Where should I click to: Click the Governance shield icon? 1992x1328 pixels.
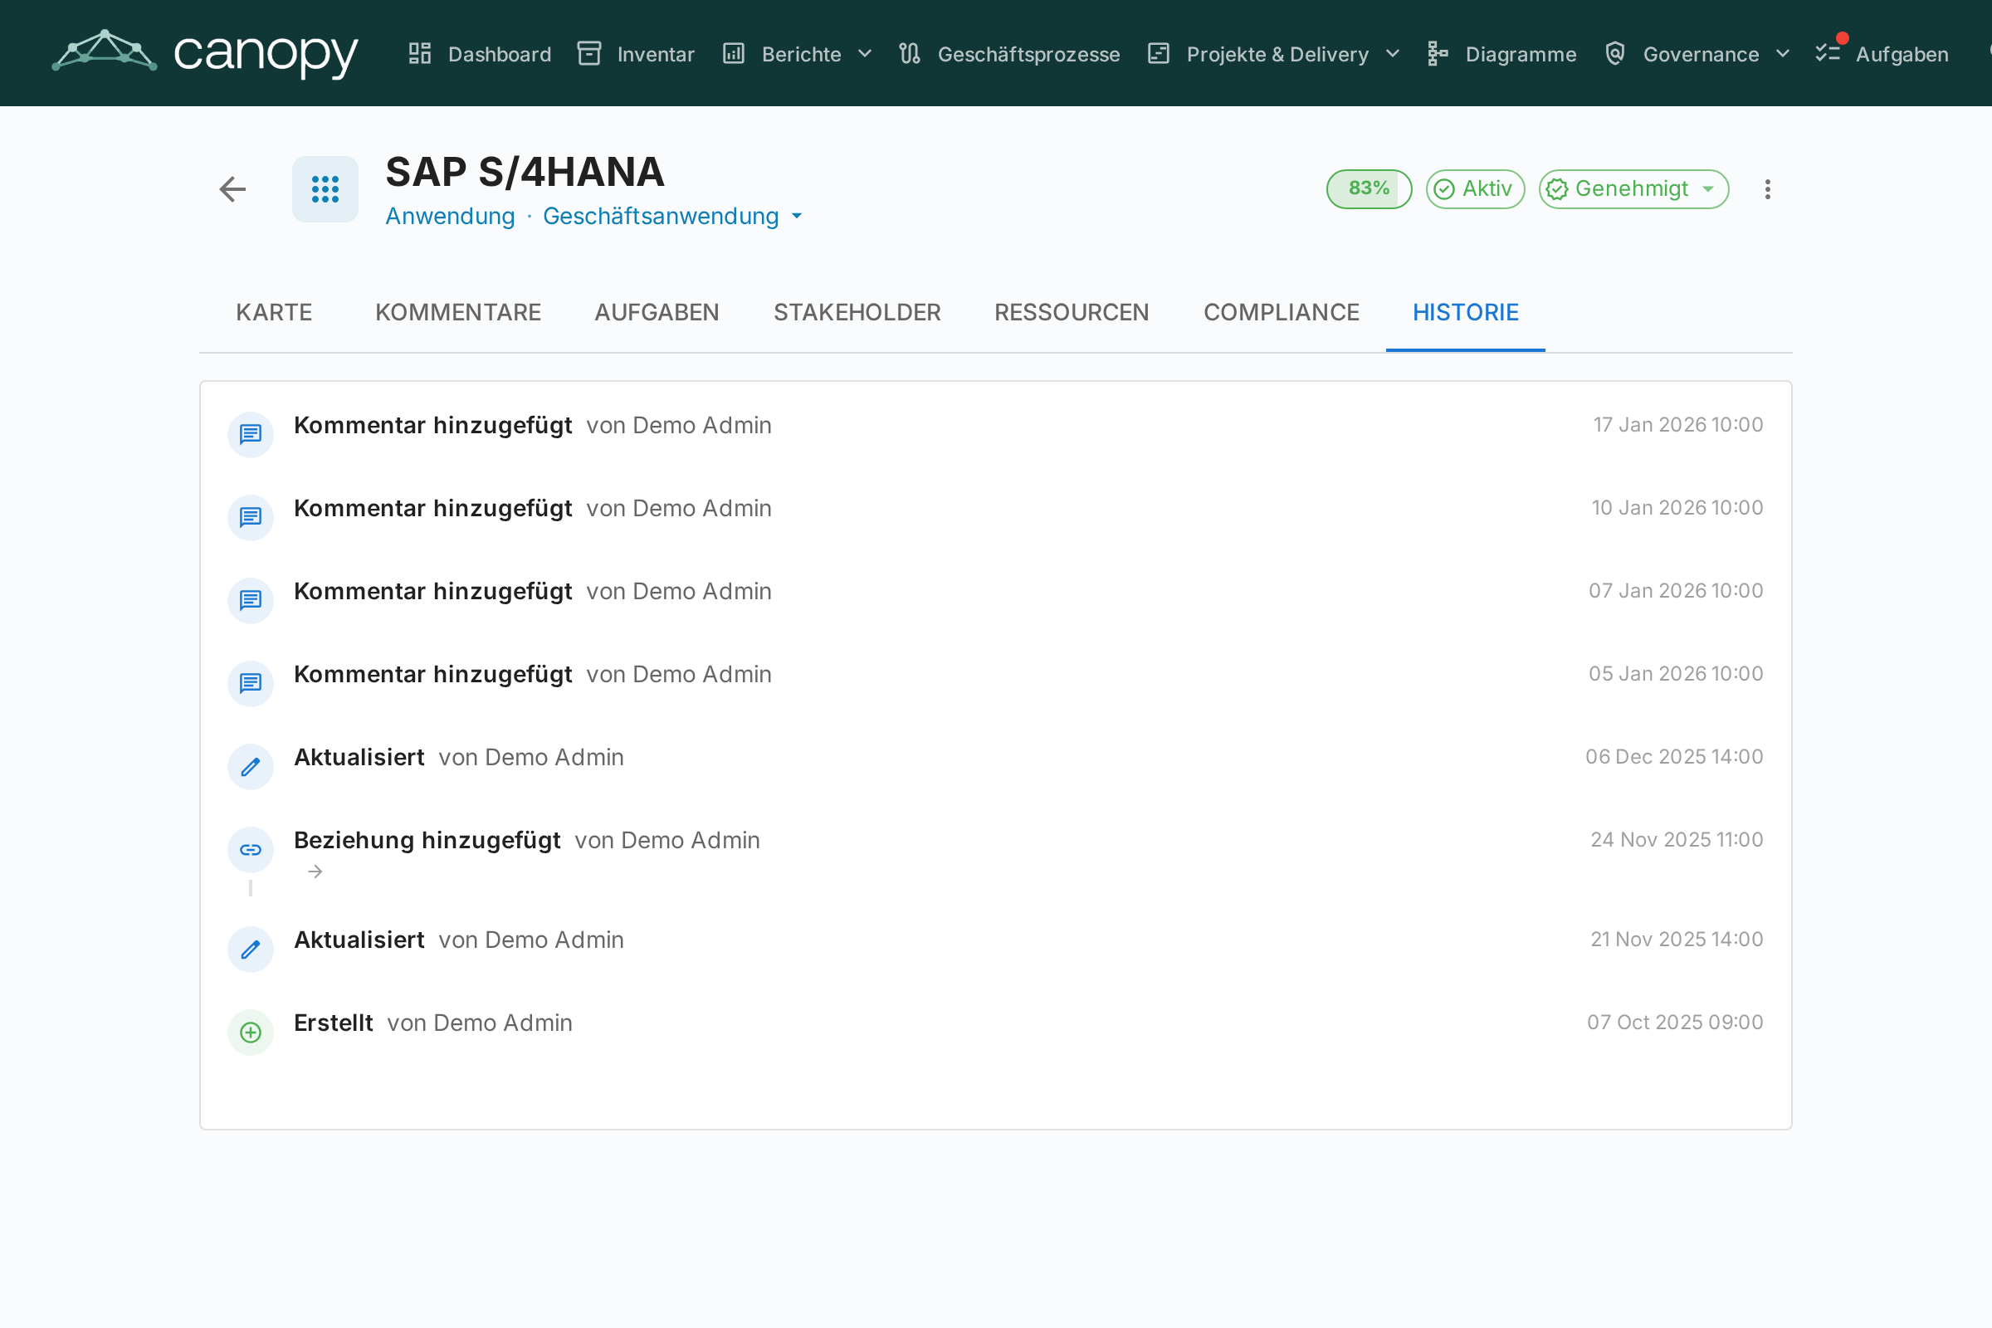(1615, 53)
